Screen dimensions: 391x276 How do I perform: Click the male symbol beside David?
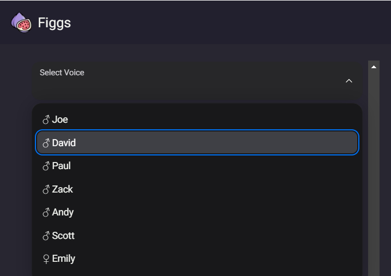click(46, 143)
